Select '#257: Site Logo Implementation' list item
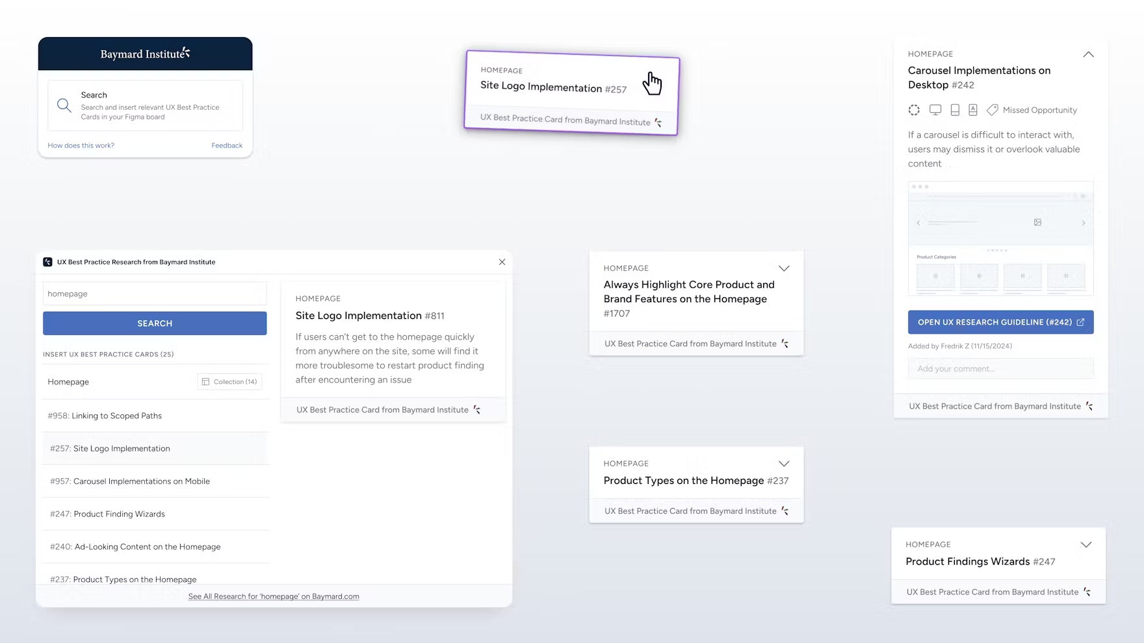This screenshot has width=1144, height=643. click(x=156, y=448)
